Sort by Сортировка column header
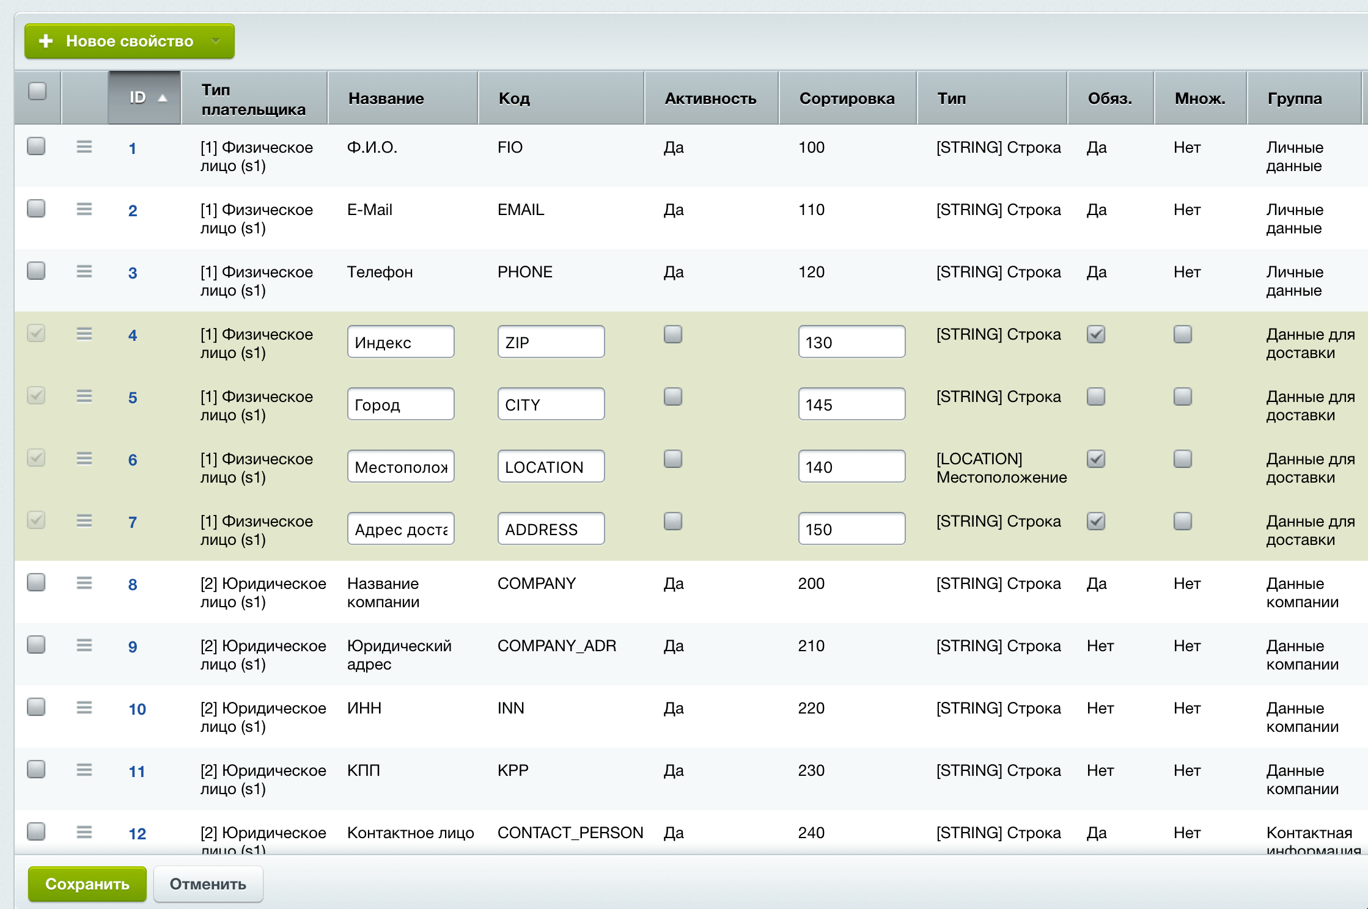This screenshot has width=1368, height=909. tap(847, 98)
